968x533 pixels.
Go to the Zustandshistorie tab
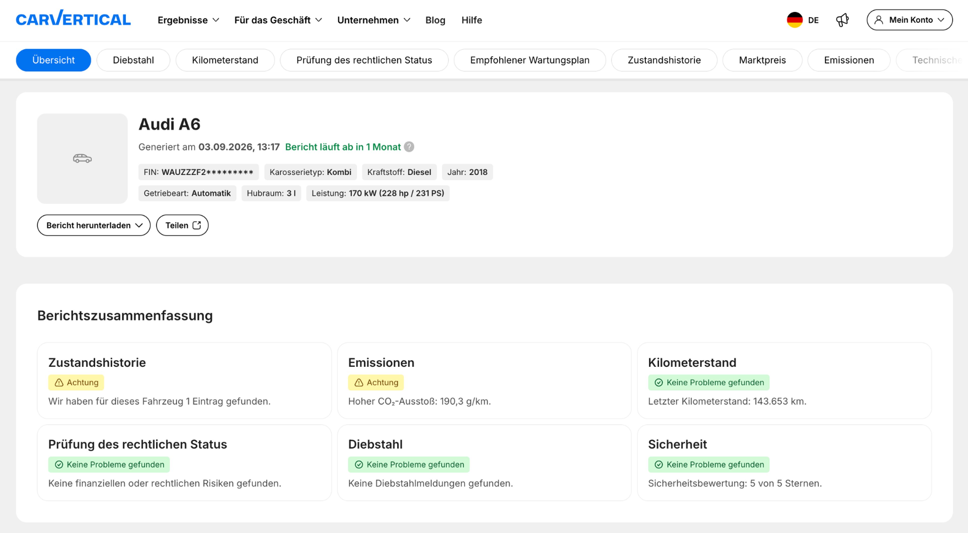tap(664, 60)
